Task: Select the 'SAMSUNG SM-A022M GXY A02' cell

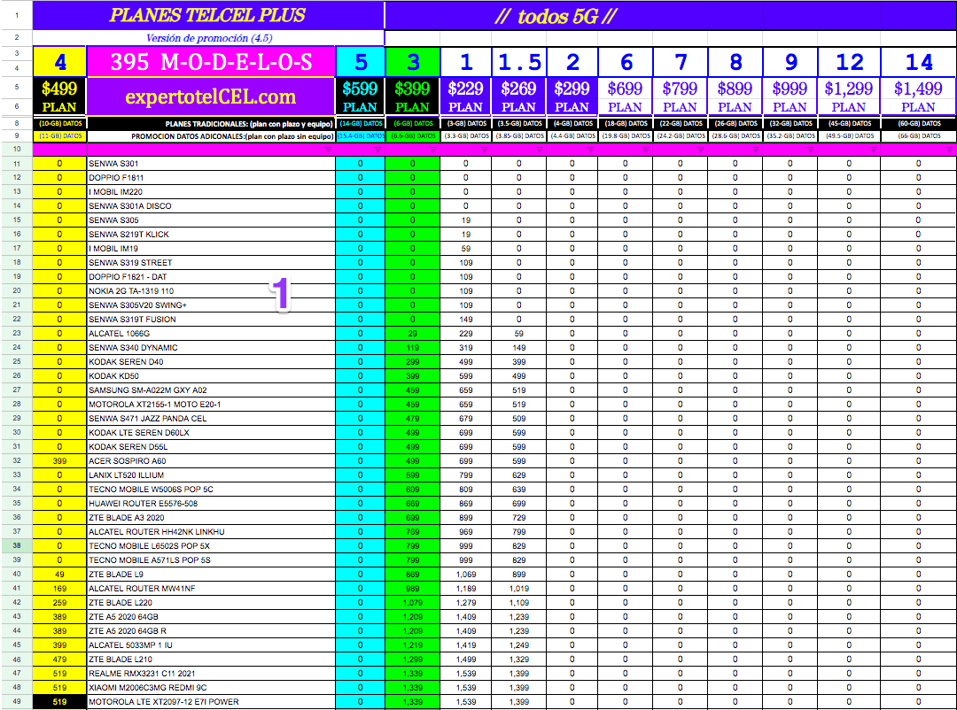Action: coord(211,390)
